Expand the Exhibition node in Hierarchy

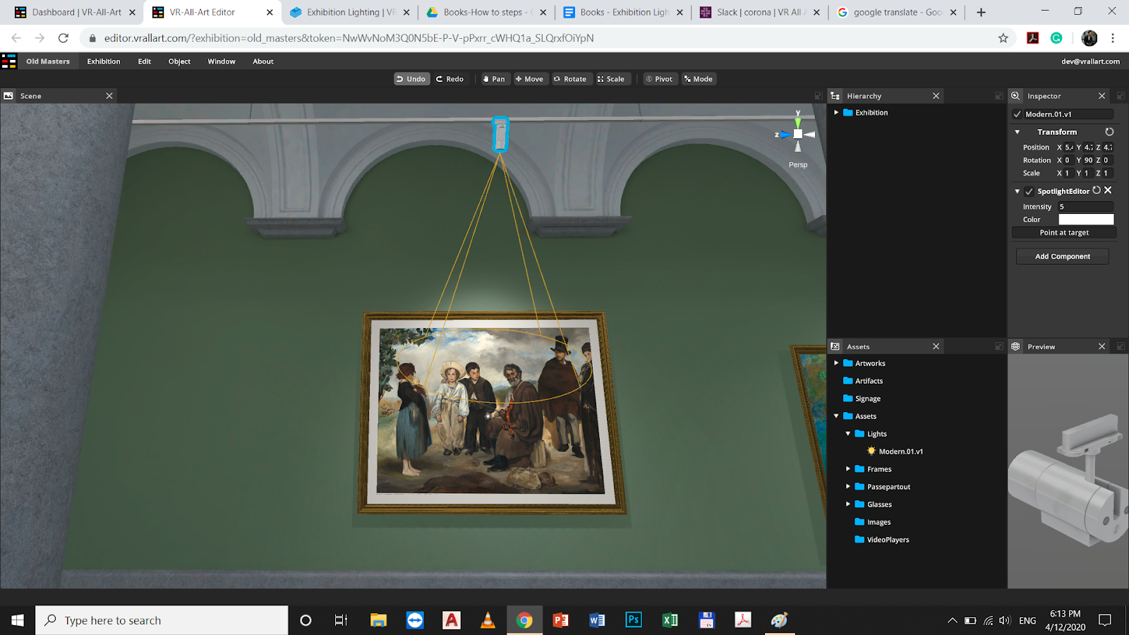(836, 113)
